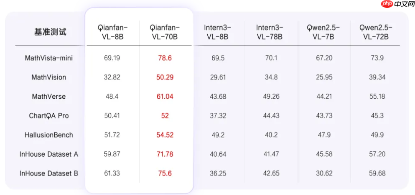Select the Qianfan-VL-8B column header

pyautogui.click(x=112, y=32)
